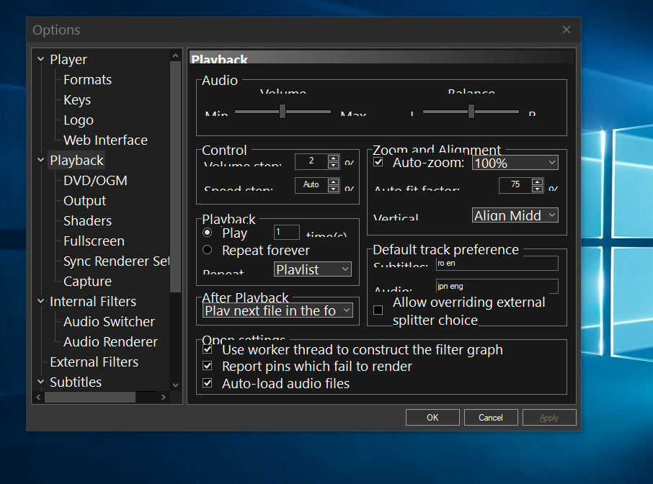This screenshot has height=484, width=653.
Task: Confirm settings with the OK button
Action: 432,417
